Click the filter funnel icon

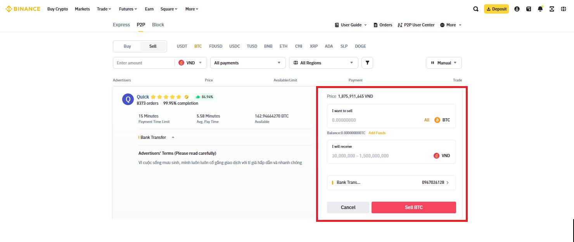[x=367, y=63]
